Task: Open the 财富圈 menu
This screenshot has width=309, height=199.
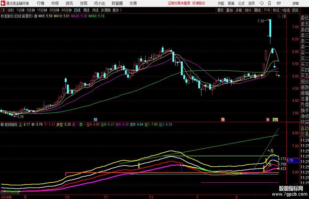Action: tap(117, 3)
